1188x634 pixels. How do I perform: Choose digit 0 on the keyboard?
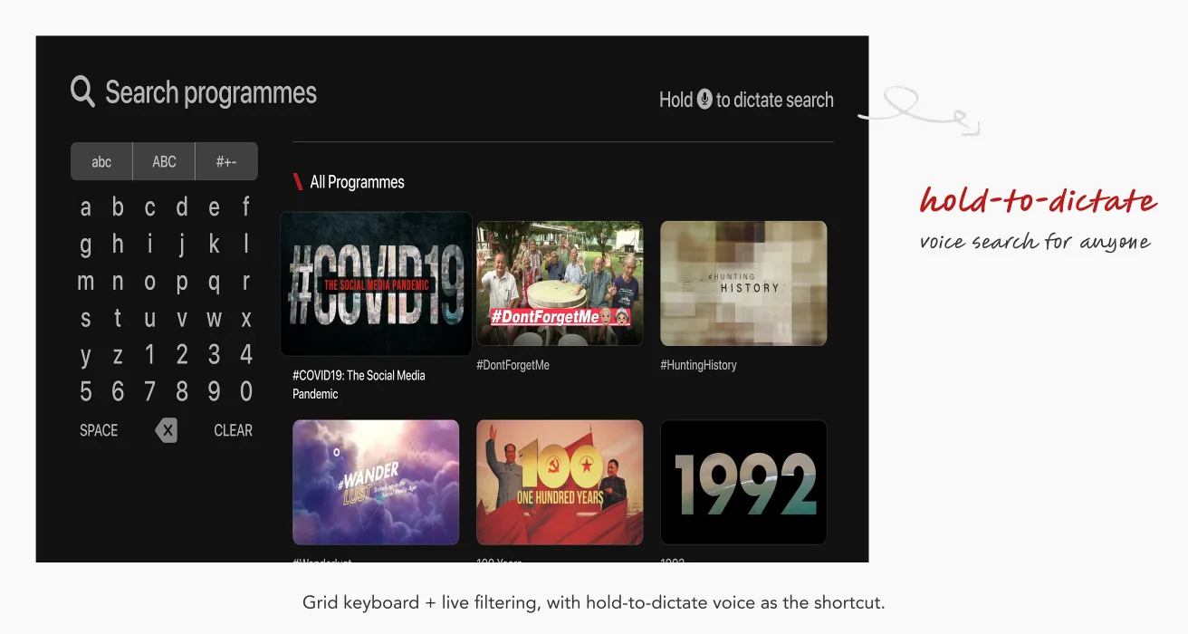[x=246, y=391]
